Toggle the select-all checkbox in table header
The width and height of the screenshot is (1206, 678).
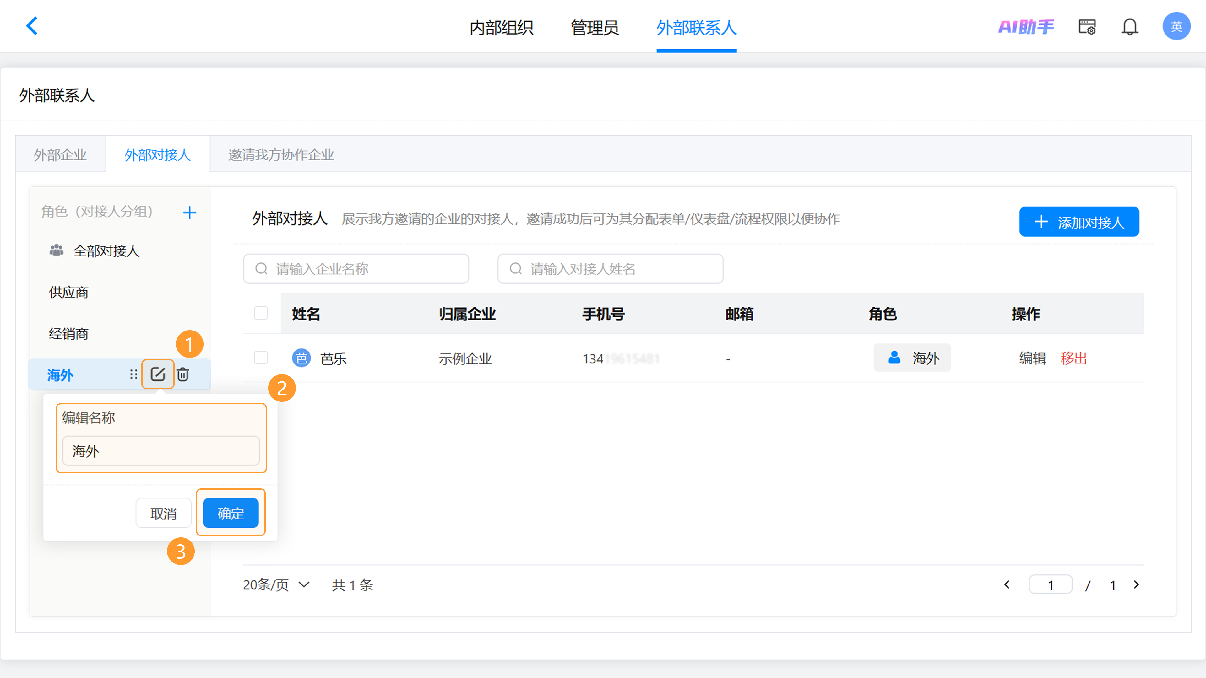click(x=261, y=313)
